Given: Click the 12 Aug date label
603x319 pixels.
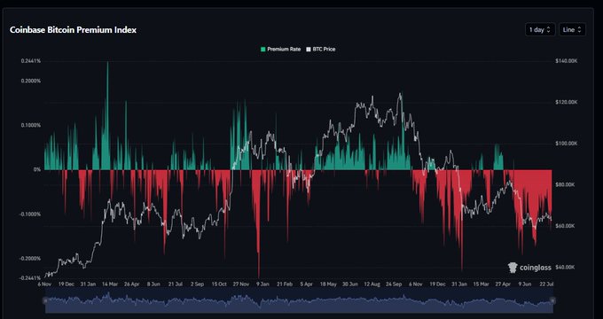Looking at the screenshot, I should click(x=372, y=284).
